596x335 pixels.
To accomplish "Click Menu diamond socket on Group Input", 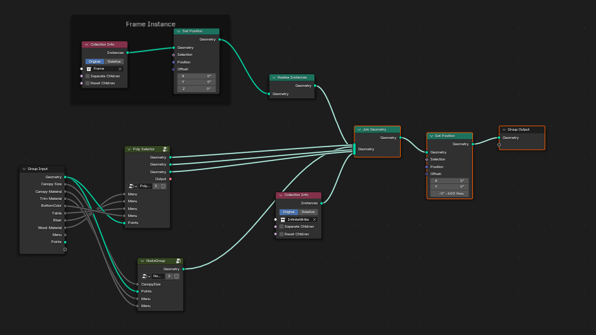I will 65,235.
